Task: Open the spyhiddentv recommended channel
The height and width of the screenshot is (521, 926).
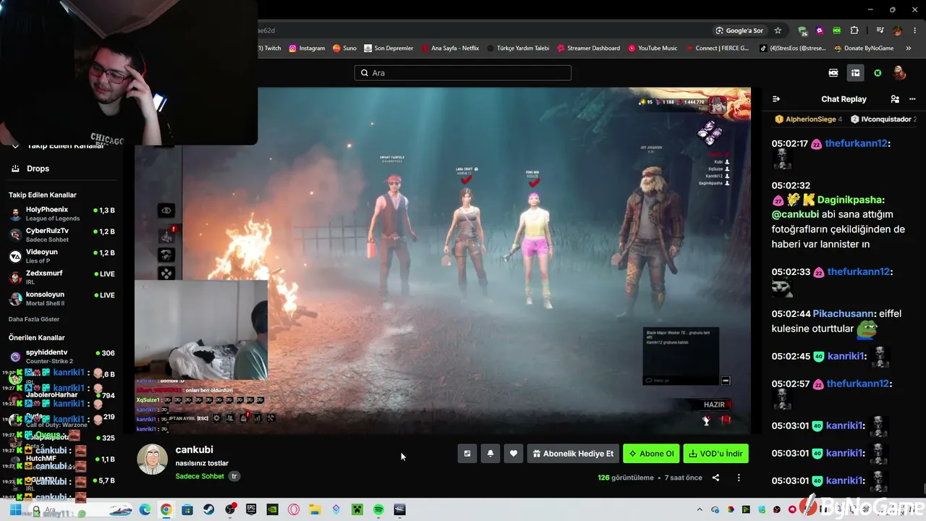Action: tap(61, 356)
